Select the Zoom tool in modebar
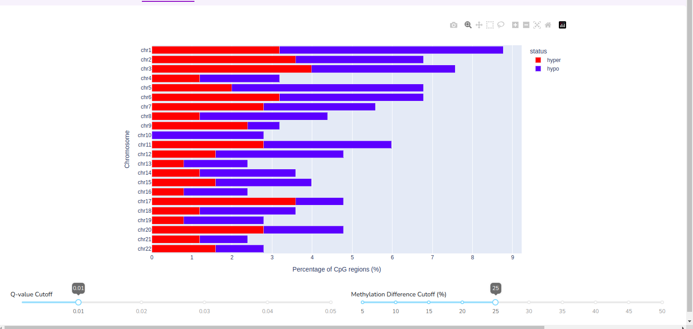Viewport: 693px width, 329px height. click(x=468, y=25)
